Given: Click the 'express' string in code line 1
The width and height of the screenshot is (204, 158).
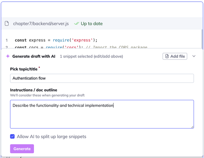Looking at the screenshot, I should click(85, 40).
